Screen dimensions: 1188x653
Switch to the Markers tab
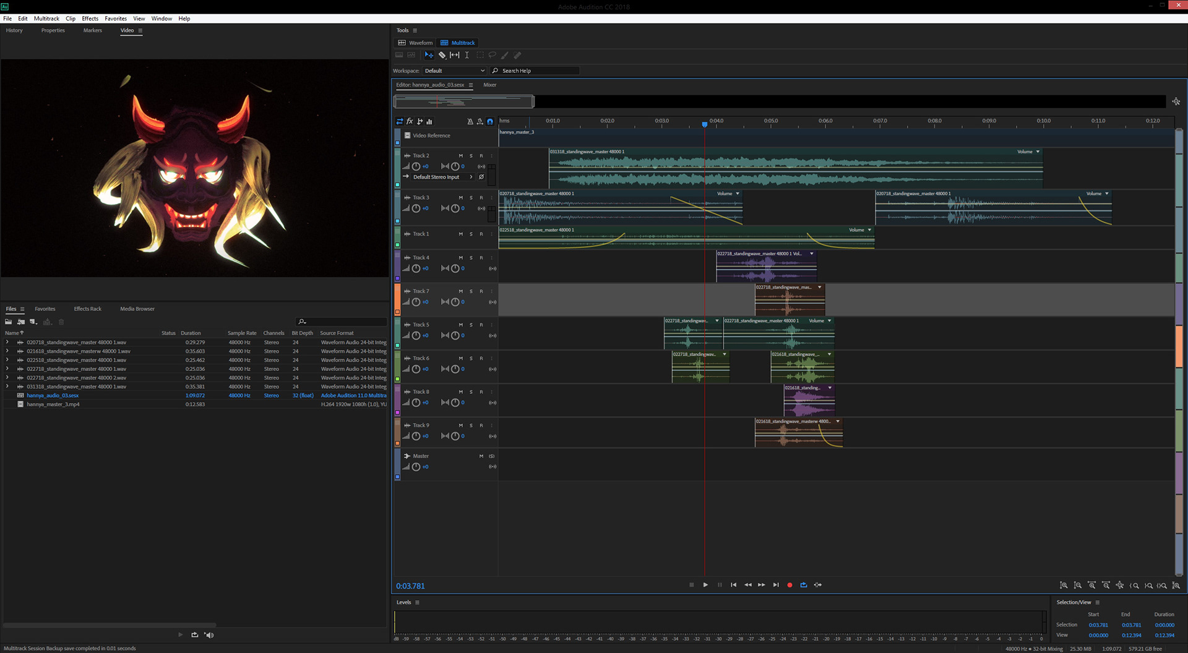(x=93, y=30)
